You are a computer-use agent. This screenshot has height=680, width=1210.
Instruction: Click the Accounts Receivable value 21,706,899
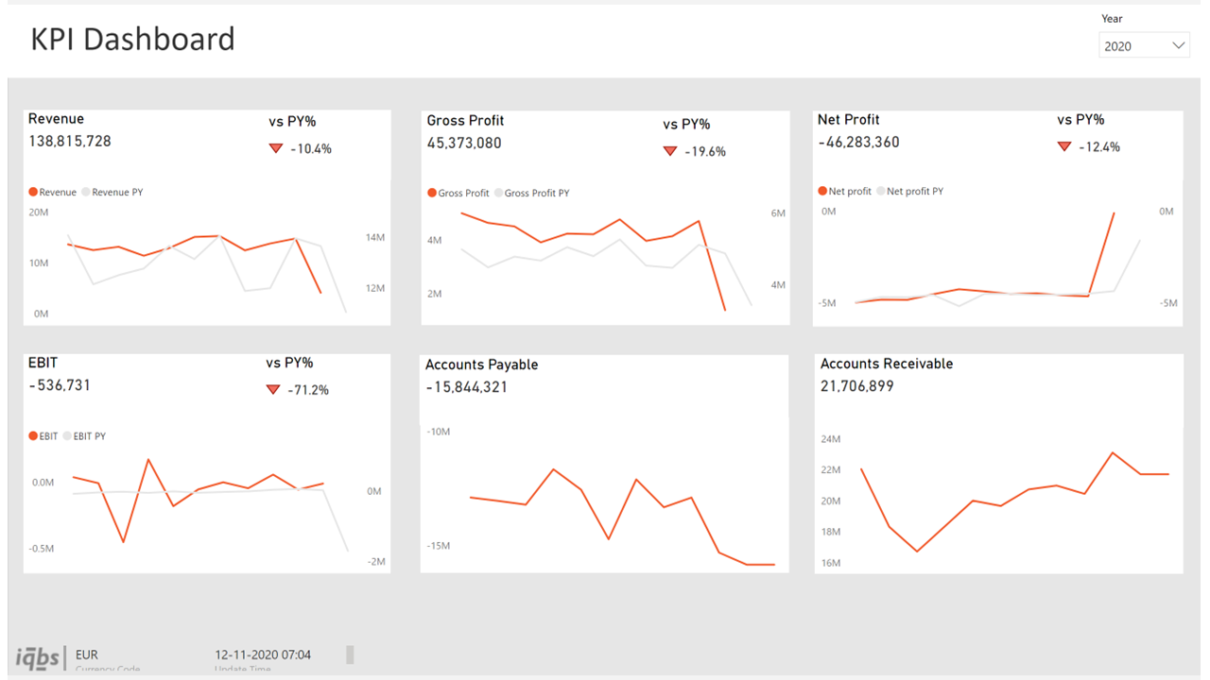856,386
